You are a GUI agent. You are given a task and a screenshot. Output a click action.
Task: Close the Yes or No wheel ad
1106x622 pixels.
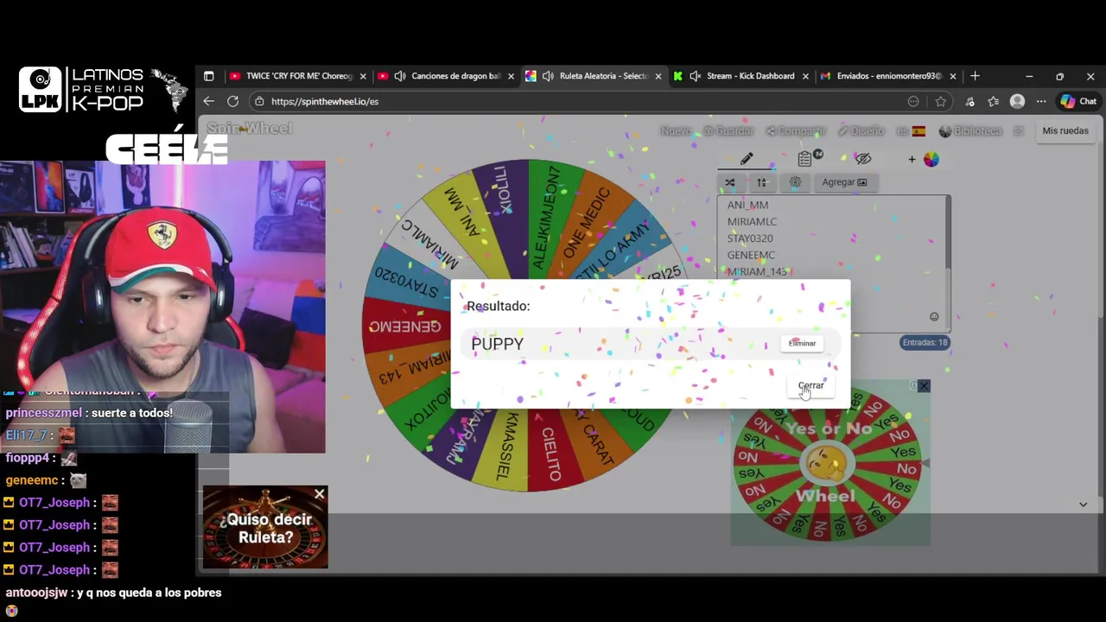[924, 385]
